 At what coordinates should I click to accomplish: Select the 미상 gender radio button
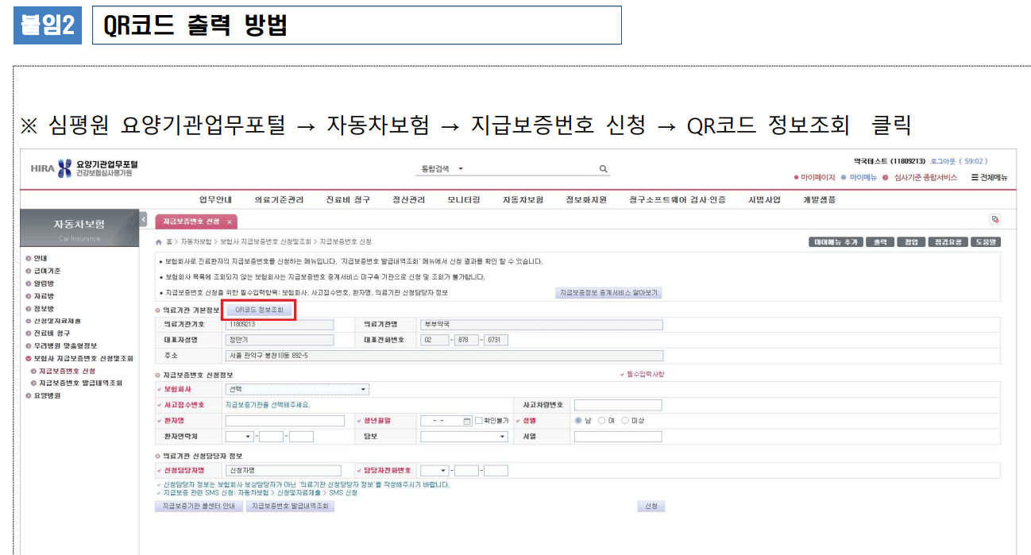click(625, 421)
